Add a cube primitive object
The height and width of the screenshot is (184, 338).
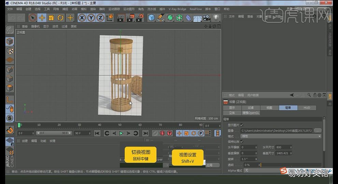[152, 18]
